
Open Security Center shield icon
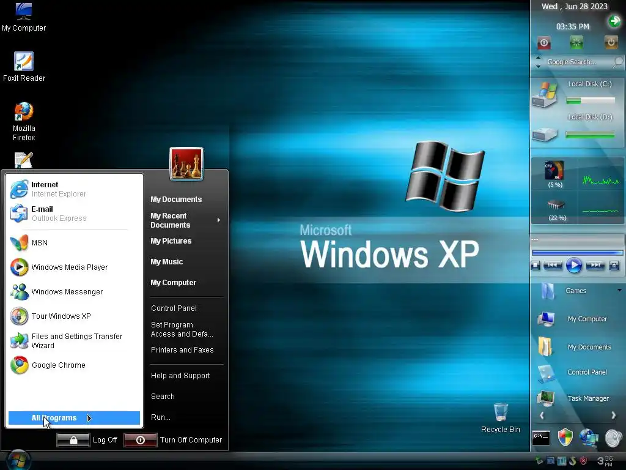[x=565, y=438]
